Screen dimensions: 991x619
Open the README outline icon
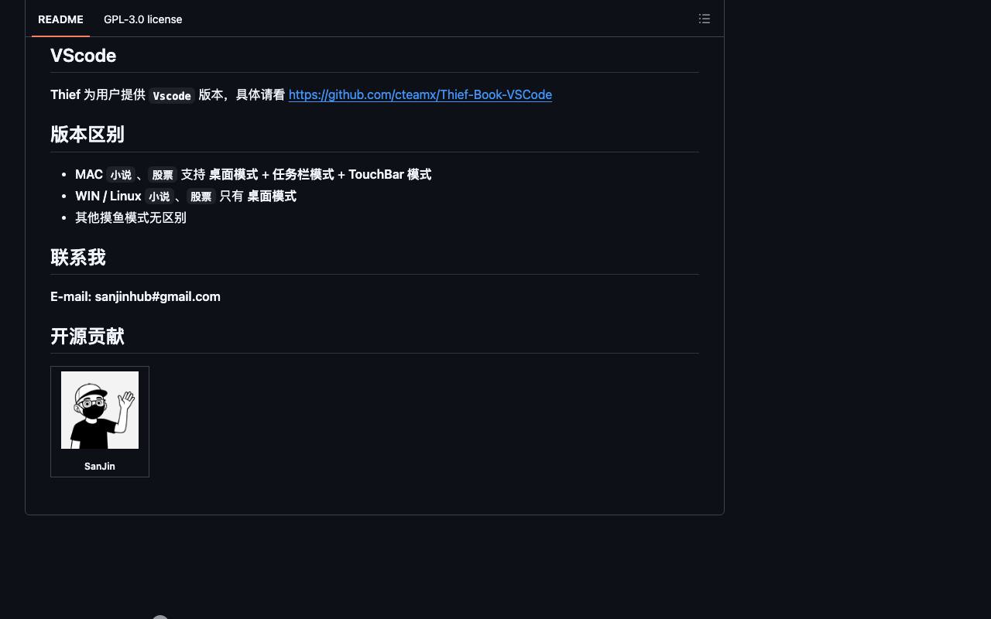tap(705, 19)
